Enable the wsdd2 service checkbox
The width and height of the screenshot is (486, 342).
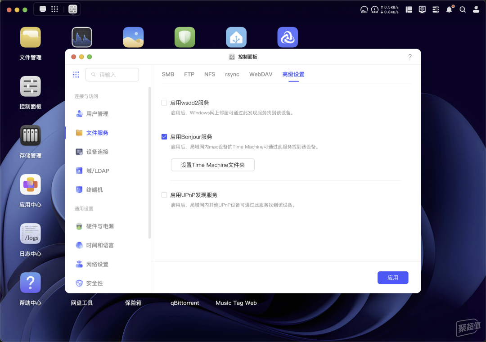[x=164, y=103]
